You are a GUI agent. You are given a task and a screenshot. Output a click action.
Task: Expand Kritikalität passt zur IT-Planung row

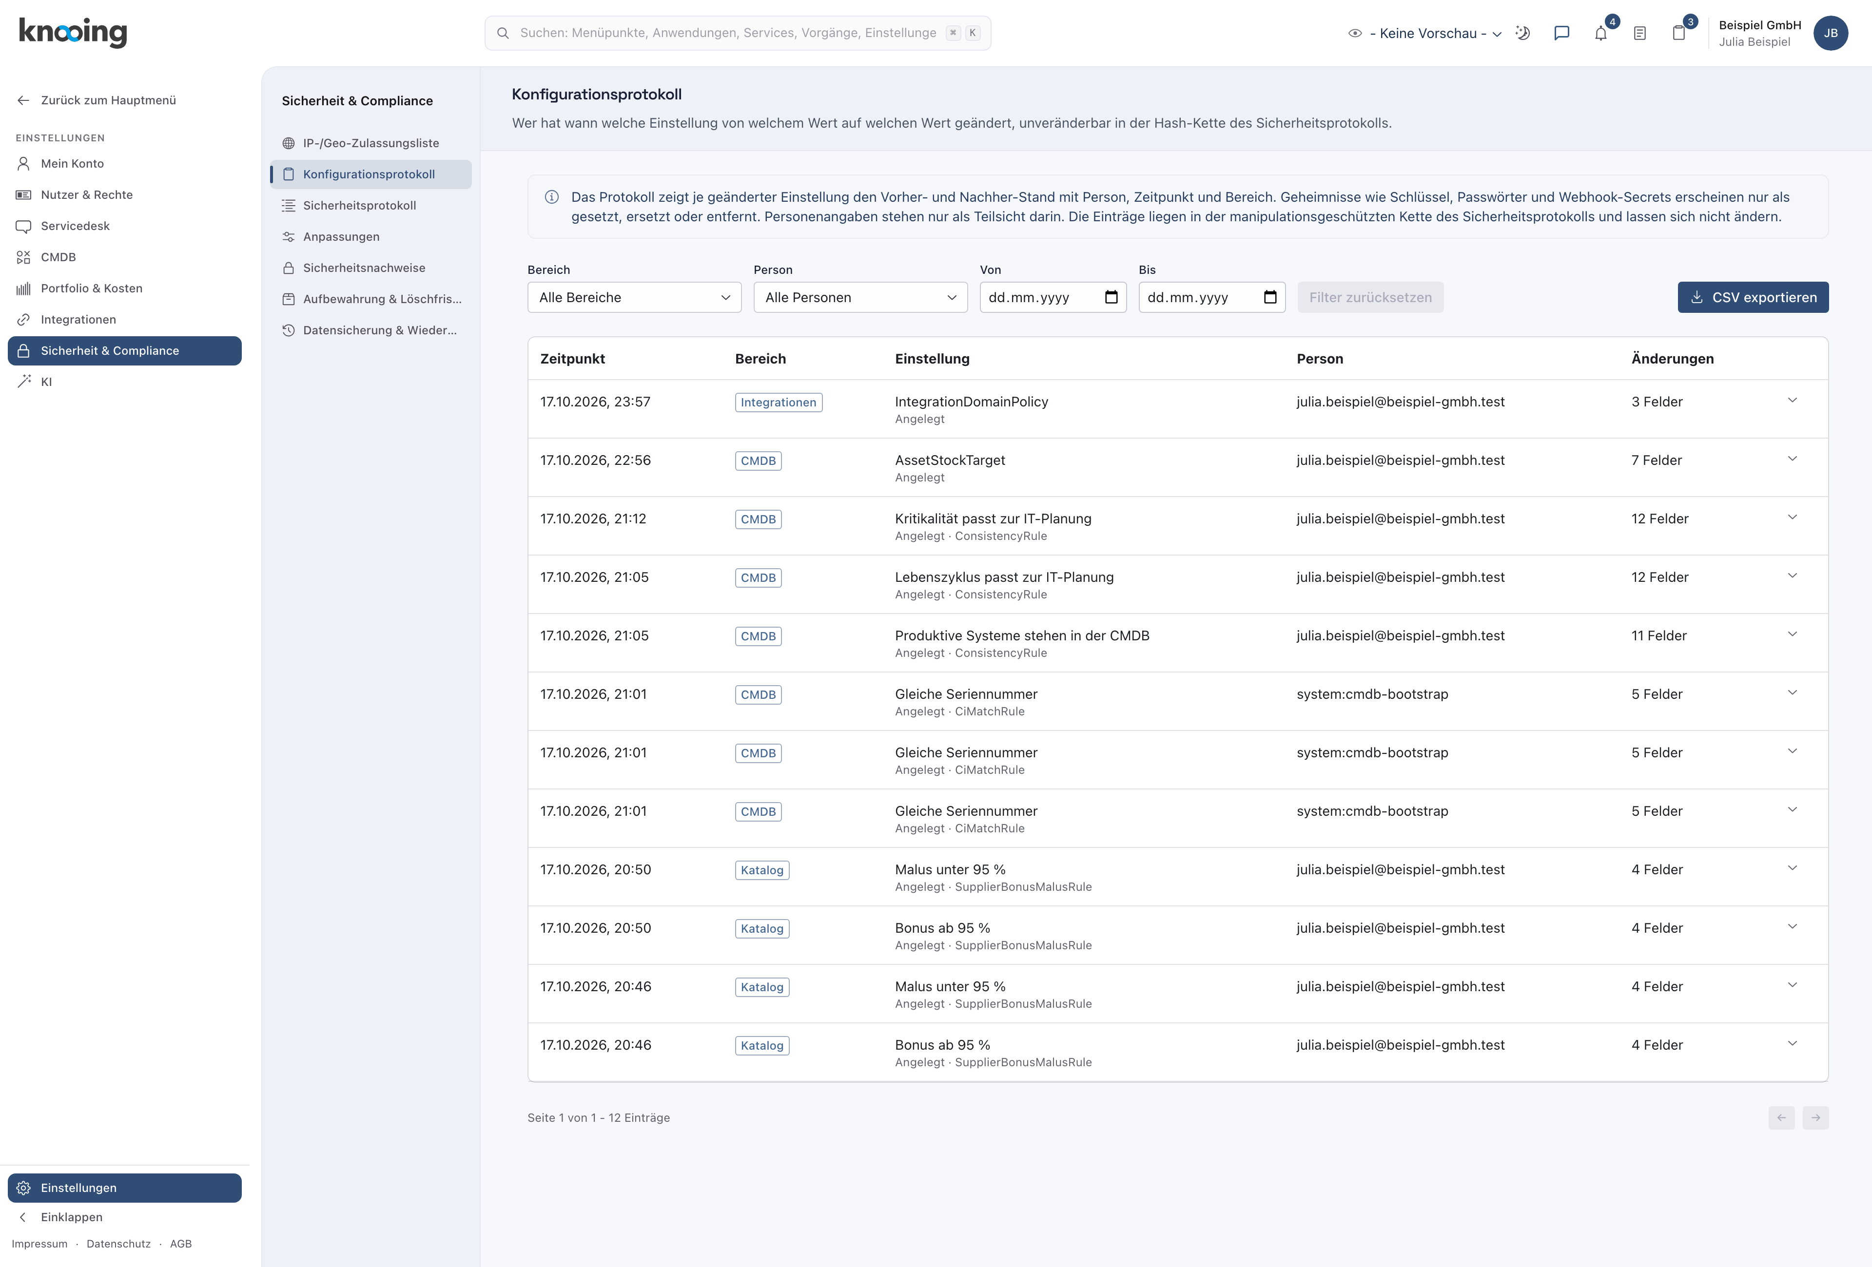[1792, 518]
